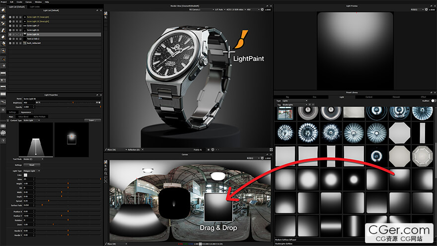This screenshot has width=437, height=246.
Task: Select the octagon softbox preset thumbnail
Action: [399, 132]
